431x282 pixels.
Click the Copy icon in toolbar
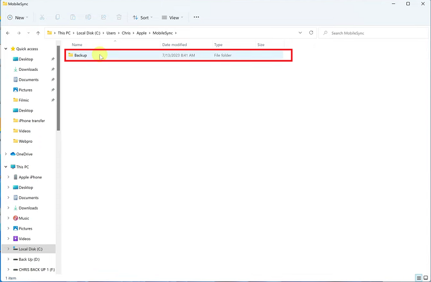[57, 17]
